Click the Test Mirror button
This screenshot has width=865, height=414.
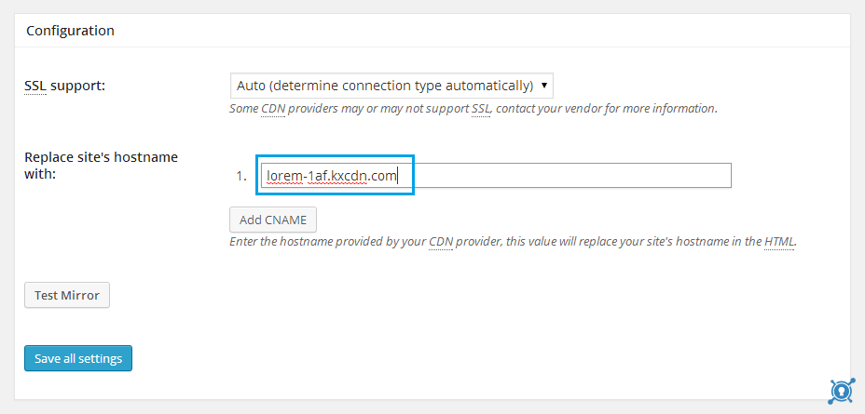tap(67, 295)
